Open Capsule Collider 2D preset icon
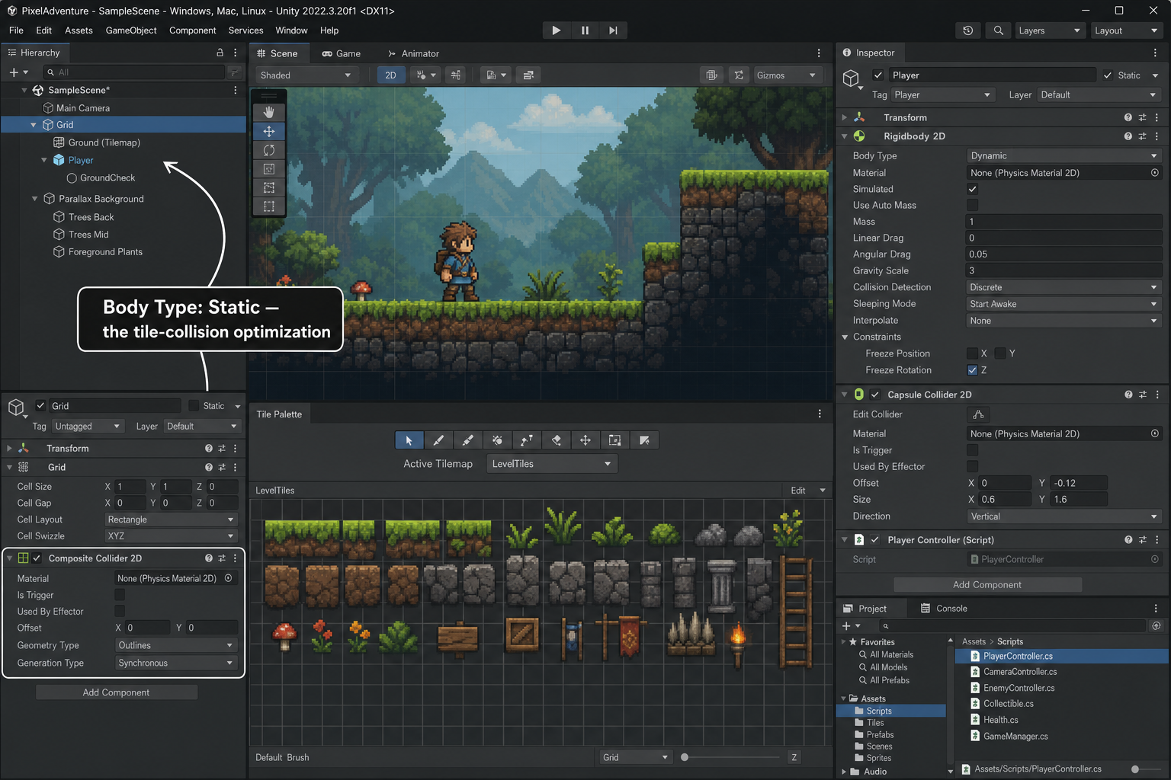 pyautogui.click(x=1142, y=395)
